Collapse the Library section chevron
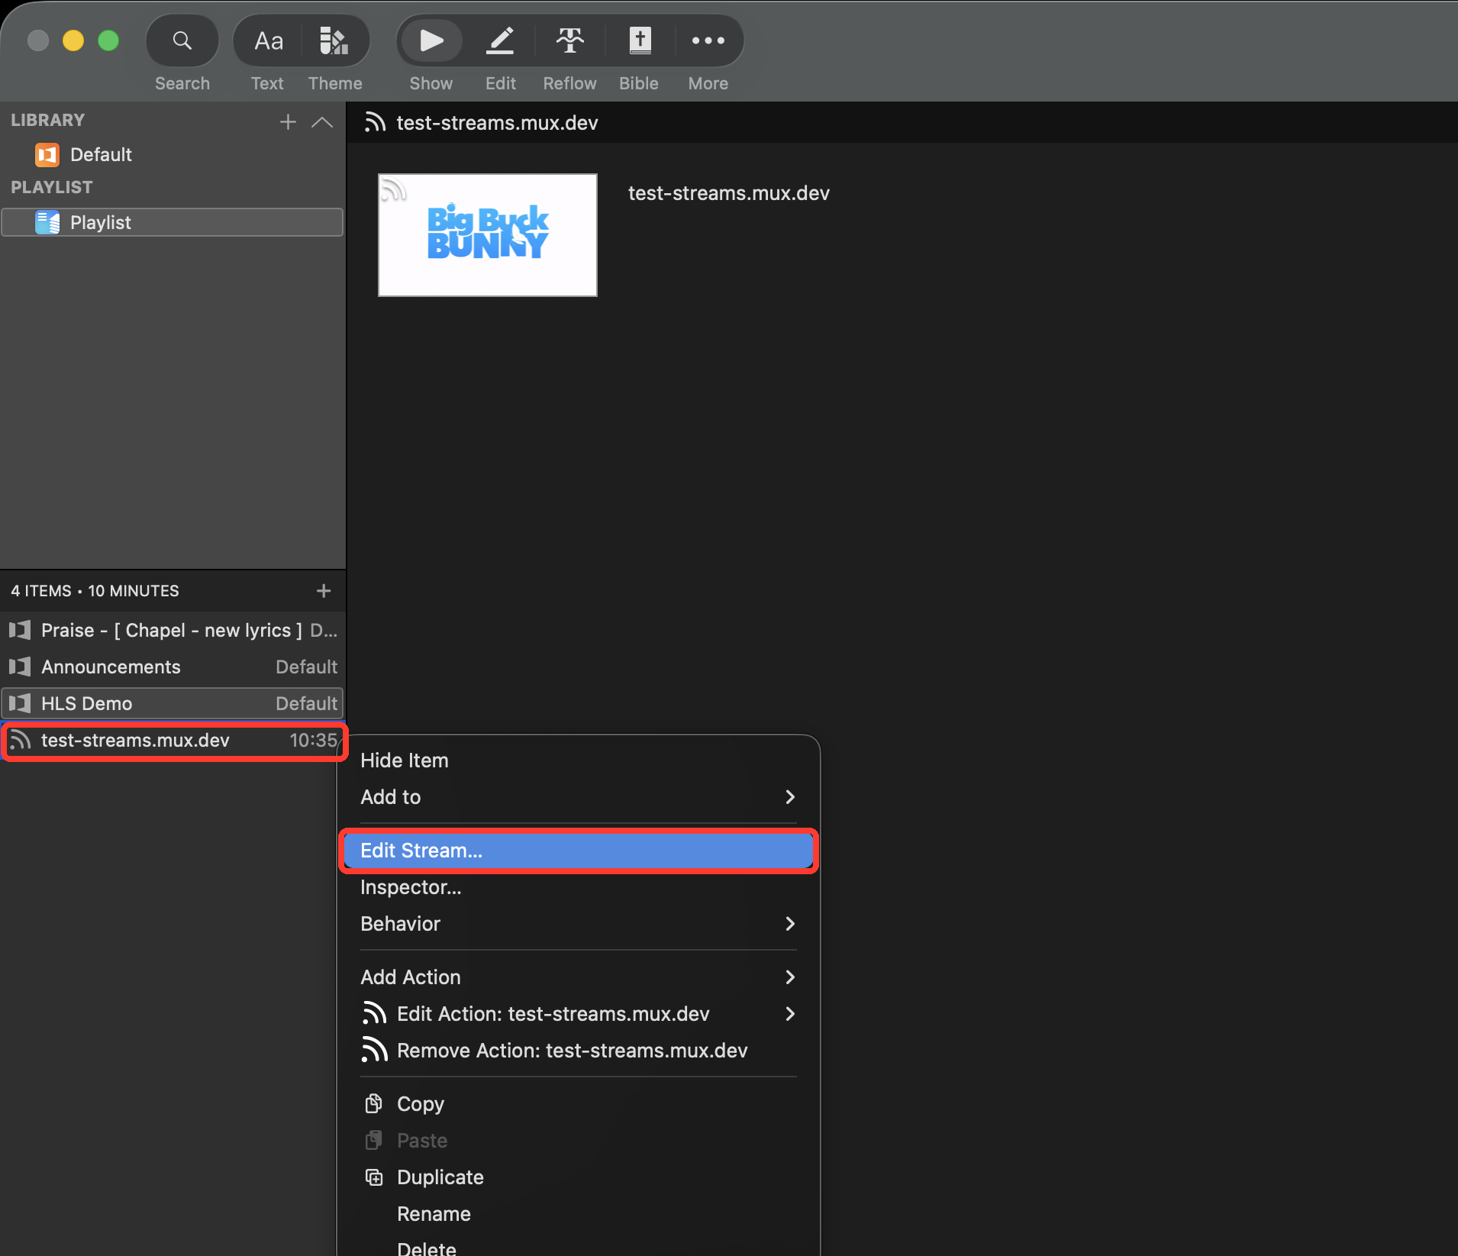This screenshot has width=1458, height=1256. click(x=322, y=121)
